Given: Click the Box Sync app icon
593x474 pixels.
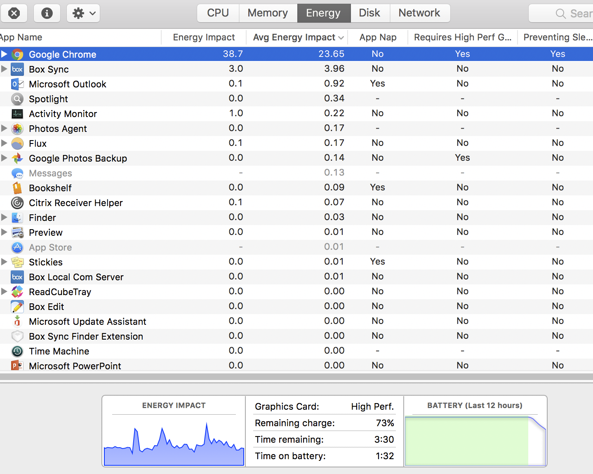Looking at the screenshot, I should coord(17,69).
